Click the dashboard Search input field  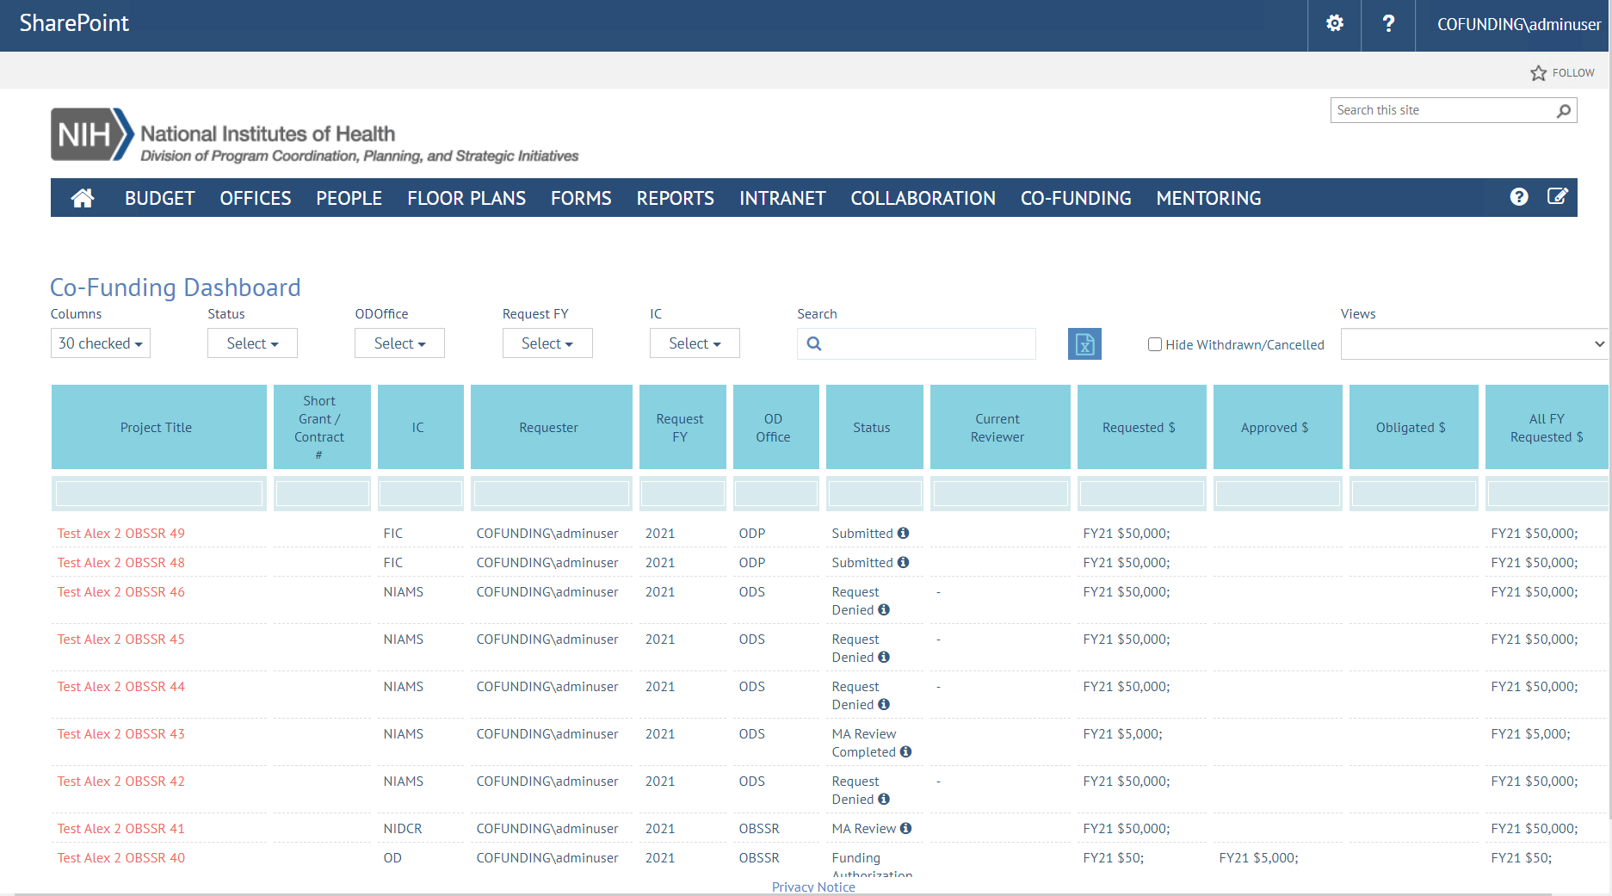(x=928, y=344)
